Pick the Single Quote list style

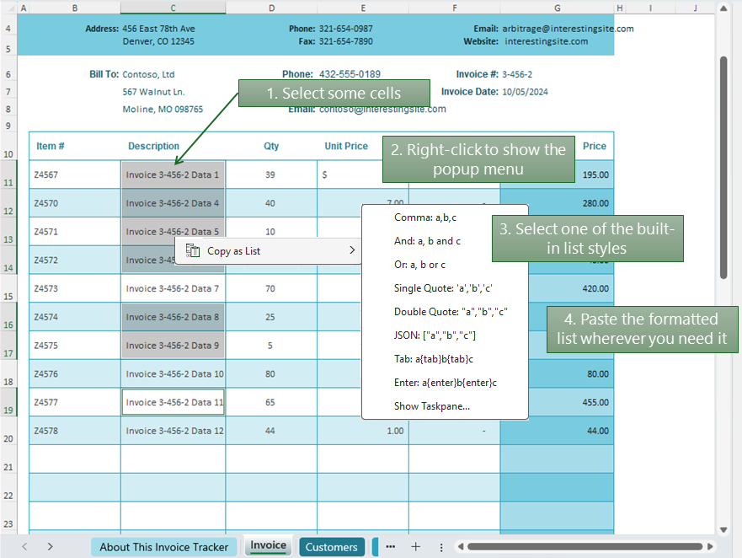[x=443, y=288]
